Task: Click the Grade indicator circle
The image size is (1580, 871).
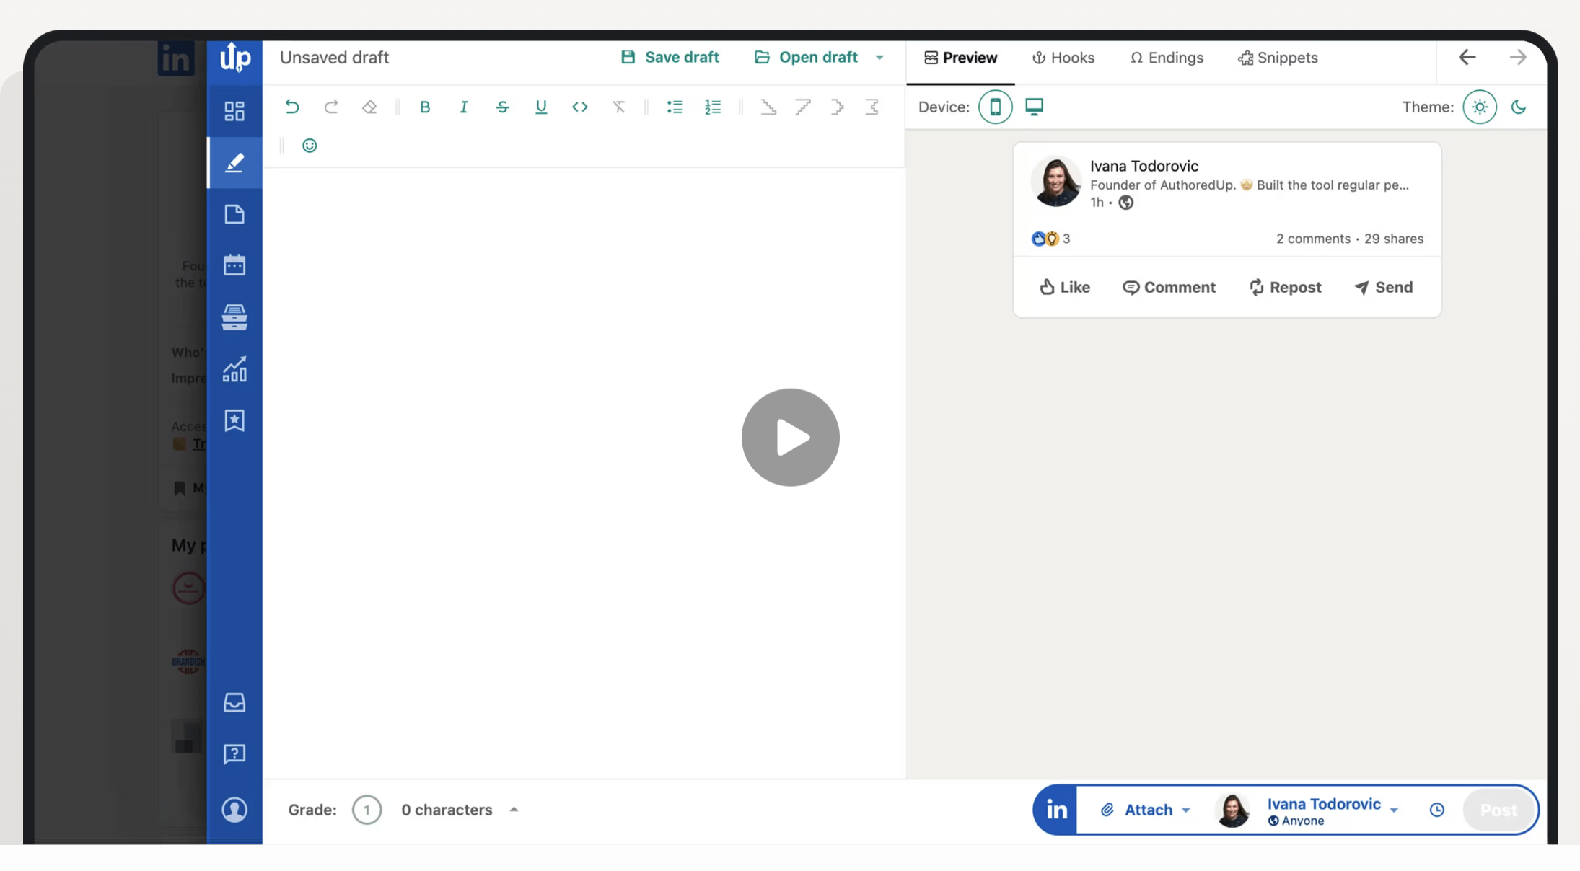Action: [367, 810]
